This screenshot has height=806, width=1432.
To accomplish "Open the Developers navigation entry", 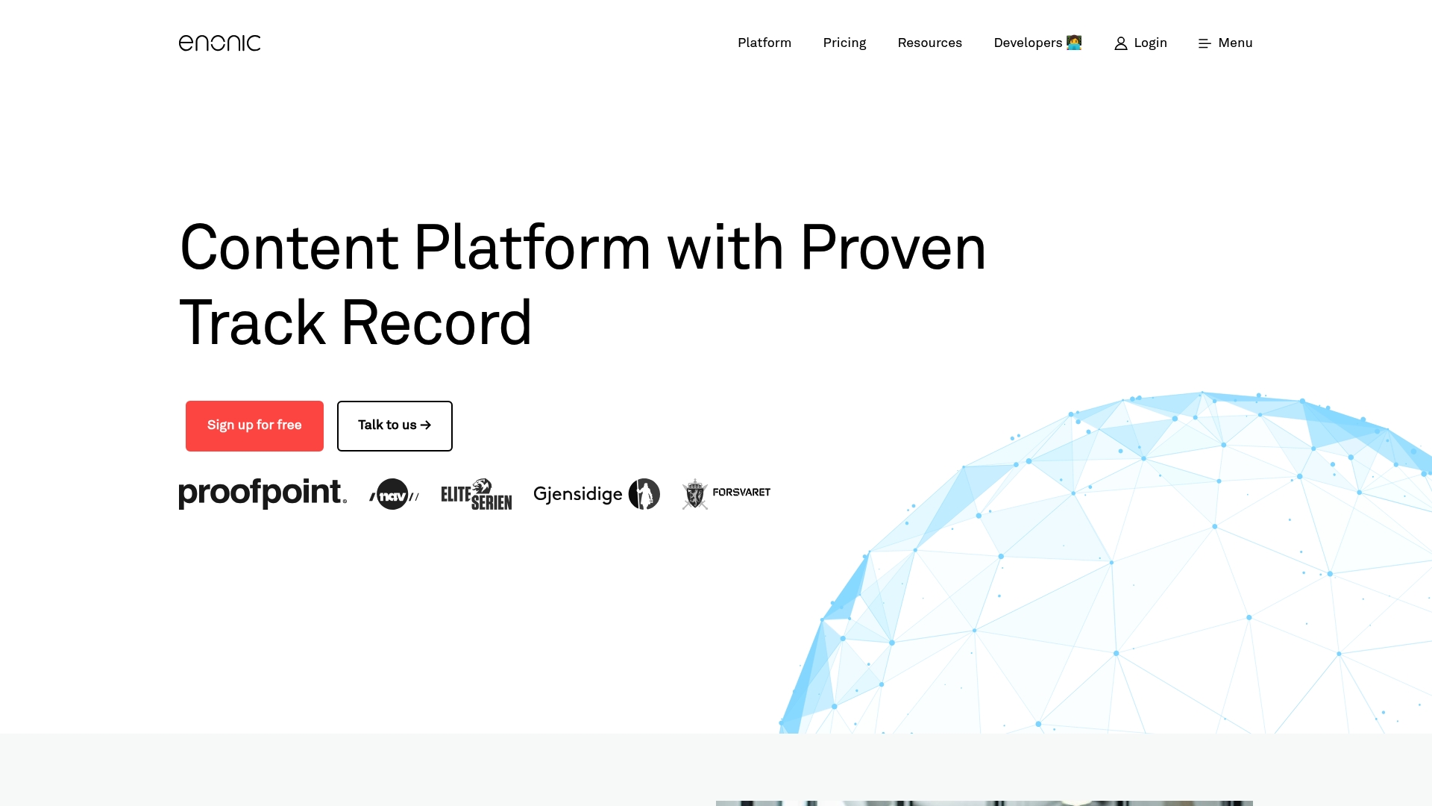I will coord(1029,43).
